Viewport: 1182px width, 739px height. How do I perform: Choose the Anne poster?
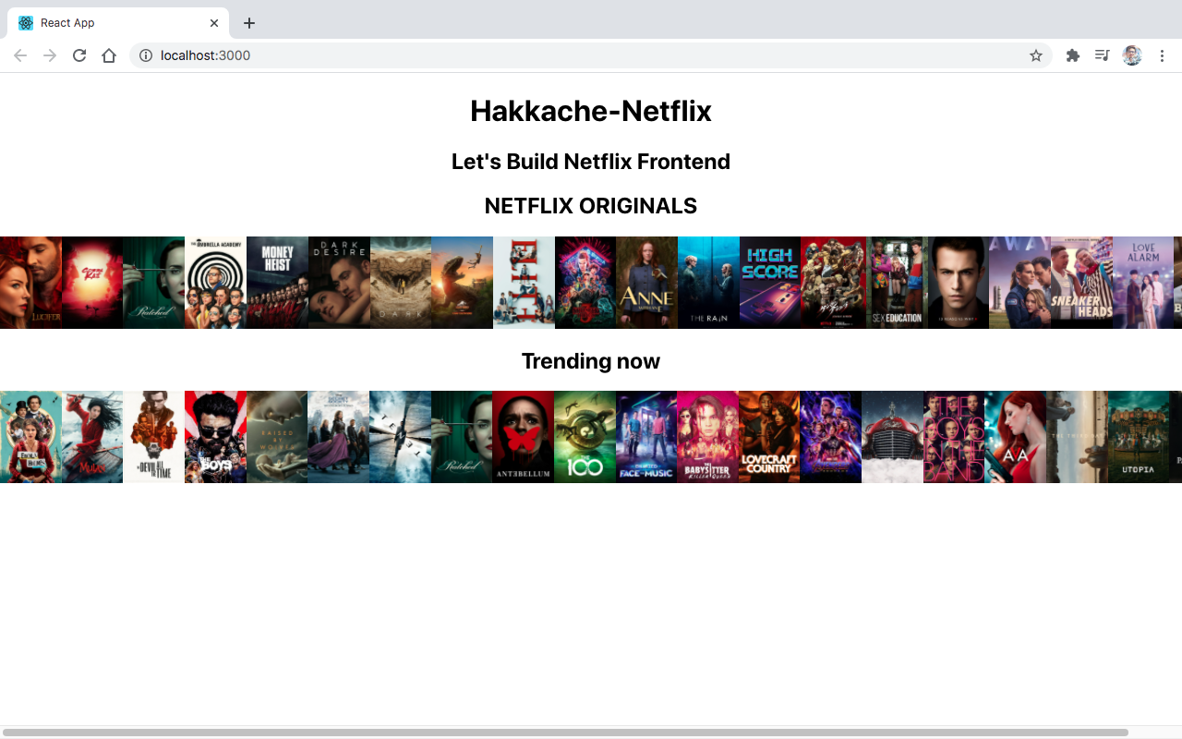pos(646,283)
